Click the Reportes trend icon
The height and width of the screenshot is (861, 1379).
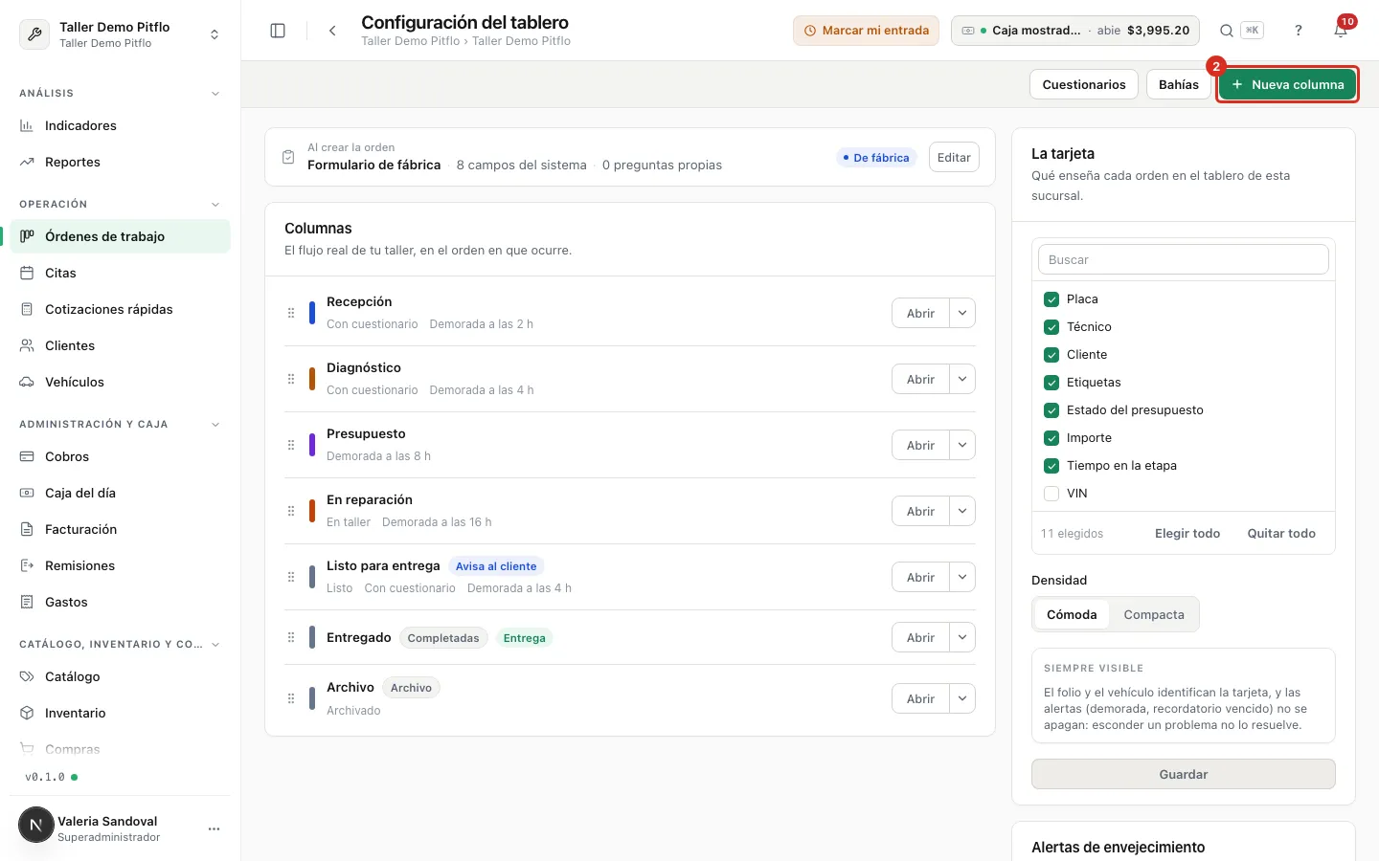coord(27,162)
